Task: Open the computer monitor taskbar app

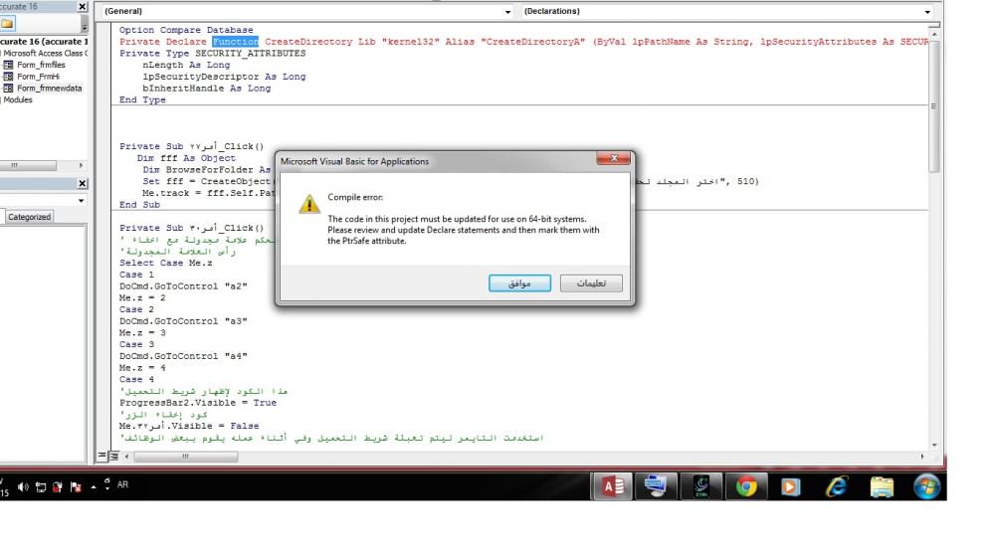Action: coord(656,486)
